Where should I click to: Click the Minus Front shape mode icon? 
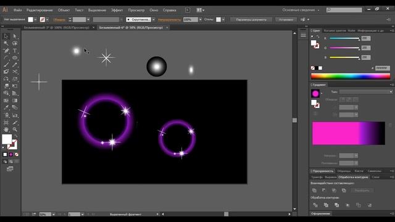pos(324,191)
